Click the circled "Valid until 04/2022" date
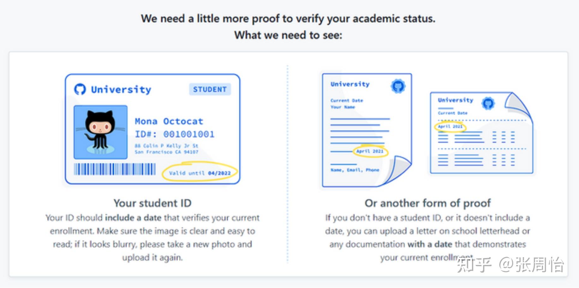Image resolution: width=579 pixels, height=288 pixels. tap(200, 173)
